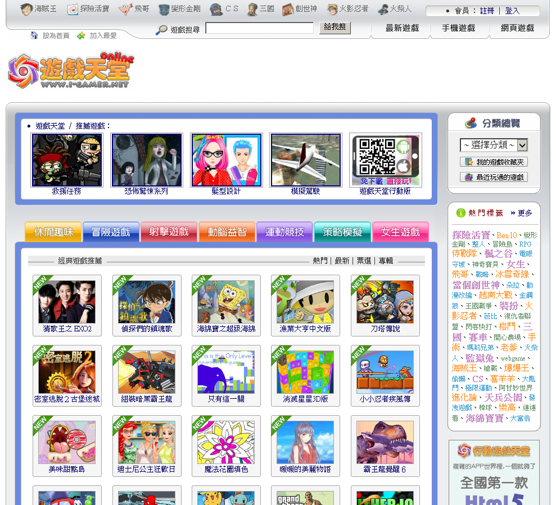Switch to the 休閒趣味 tab
The width and height of the screenshot is (556, 505).
53,232
